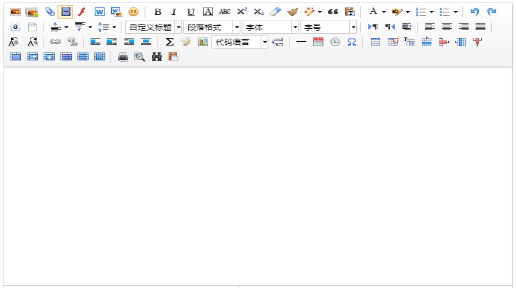The width and height of the screenshot is (516, 288).
Task: Insert a hyperlink with the chain icon
Action: click(55, 42)
